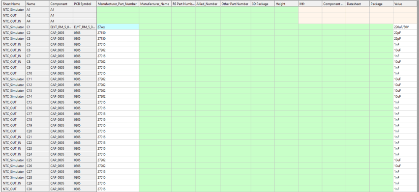Select the C17 name cell

point(37,113)
